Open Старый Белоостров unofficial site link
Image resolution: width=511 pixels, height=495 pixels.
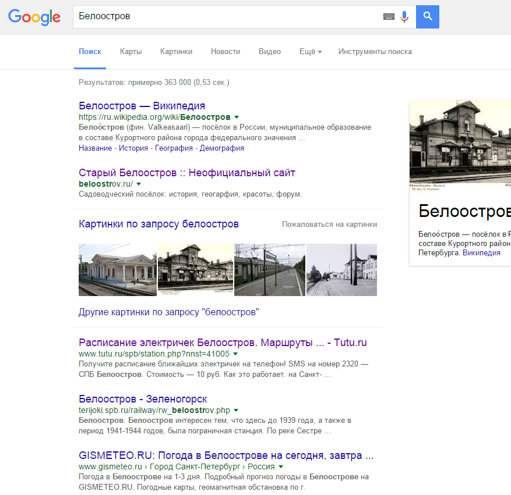tap(186, 173)
